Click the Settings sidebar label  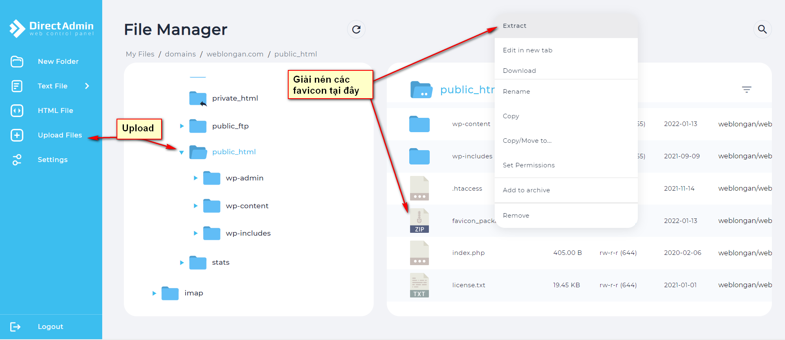pyautogui.click(x=53, y=160)
